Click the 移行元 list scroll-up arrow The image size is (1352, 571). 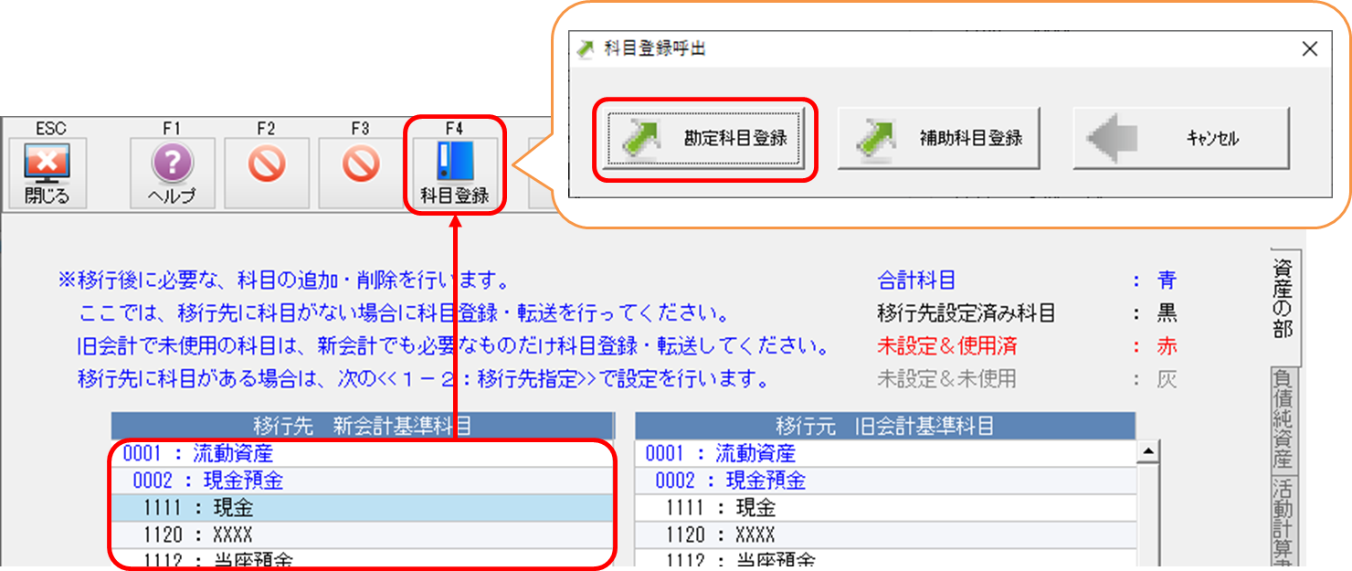(x=1148, y=450)
